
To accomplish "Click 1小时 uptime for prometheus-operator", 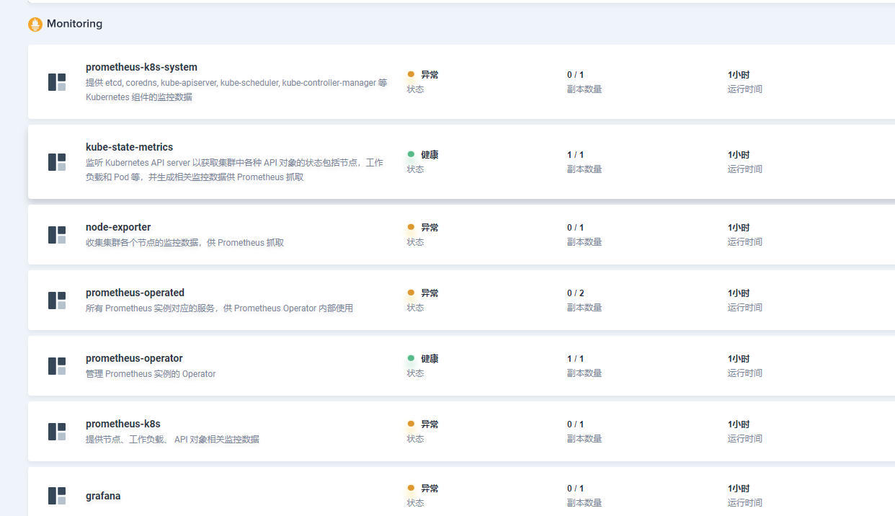I will (739, 359).
